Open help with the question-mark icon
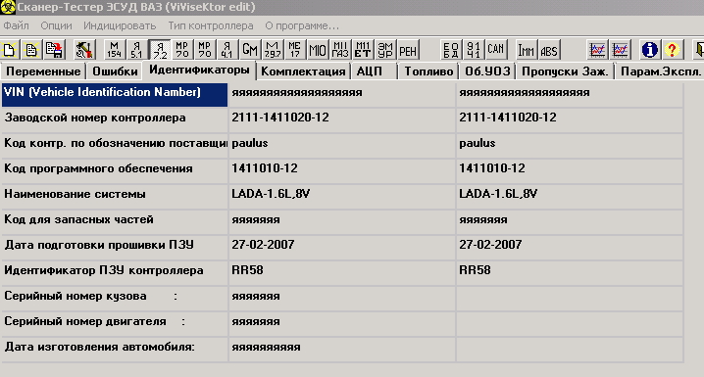 tap(672, 50)
